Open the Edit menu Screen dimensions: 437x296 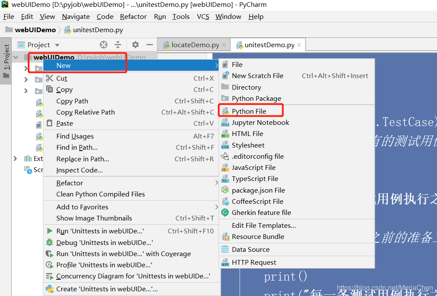(x=27, y=17)
